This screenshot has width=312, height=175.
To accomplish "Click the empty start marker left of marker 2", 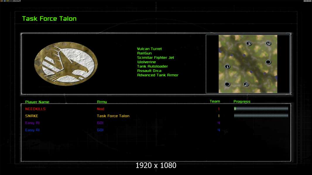I will point(227,84).
